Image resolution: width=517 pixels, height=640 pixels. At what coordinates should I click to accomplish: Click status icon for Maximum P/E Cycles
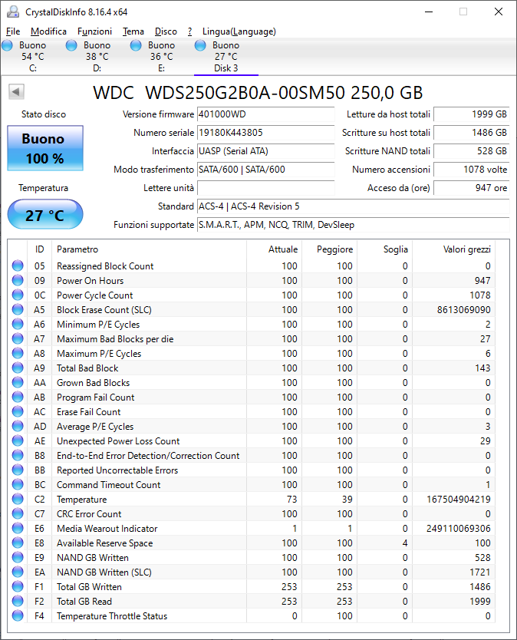tap(18, 353)
